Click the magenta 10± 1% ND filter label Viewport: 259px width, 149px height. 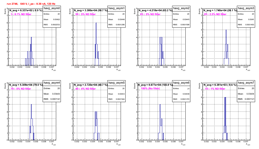(215, 89)
